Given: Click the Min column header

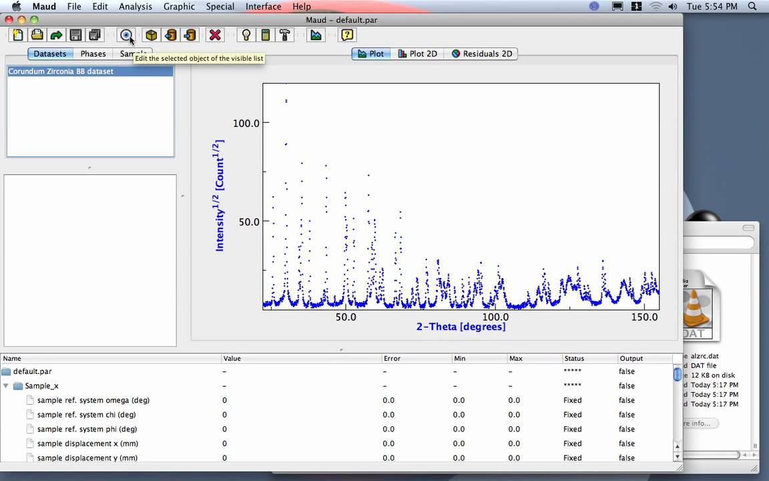Looking at the screenshot, I should coord(479,358).
